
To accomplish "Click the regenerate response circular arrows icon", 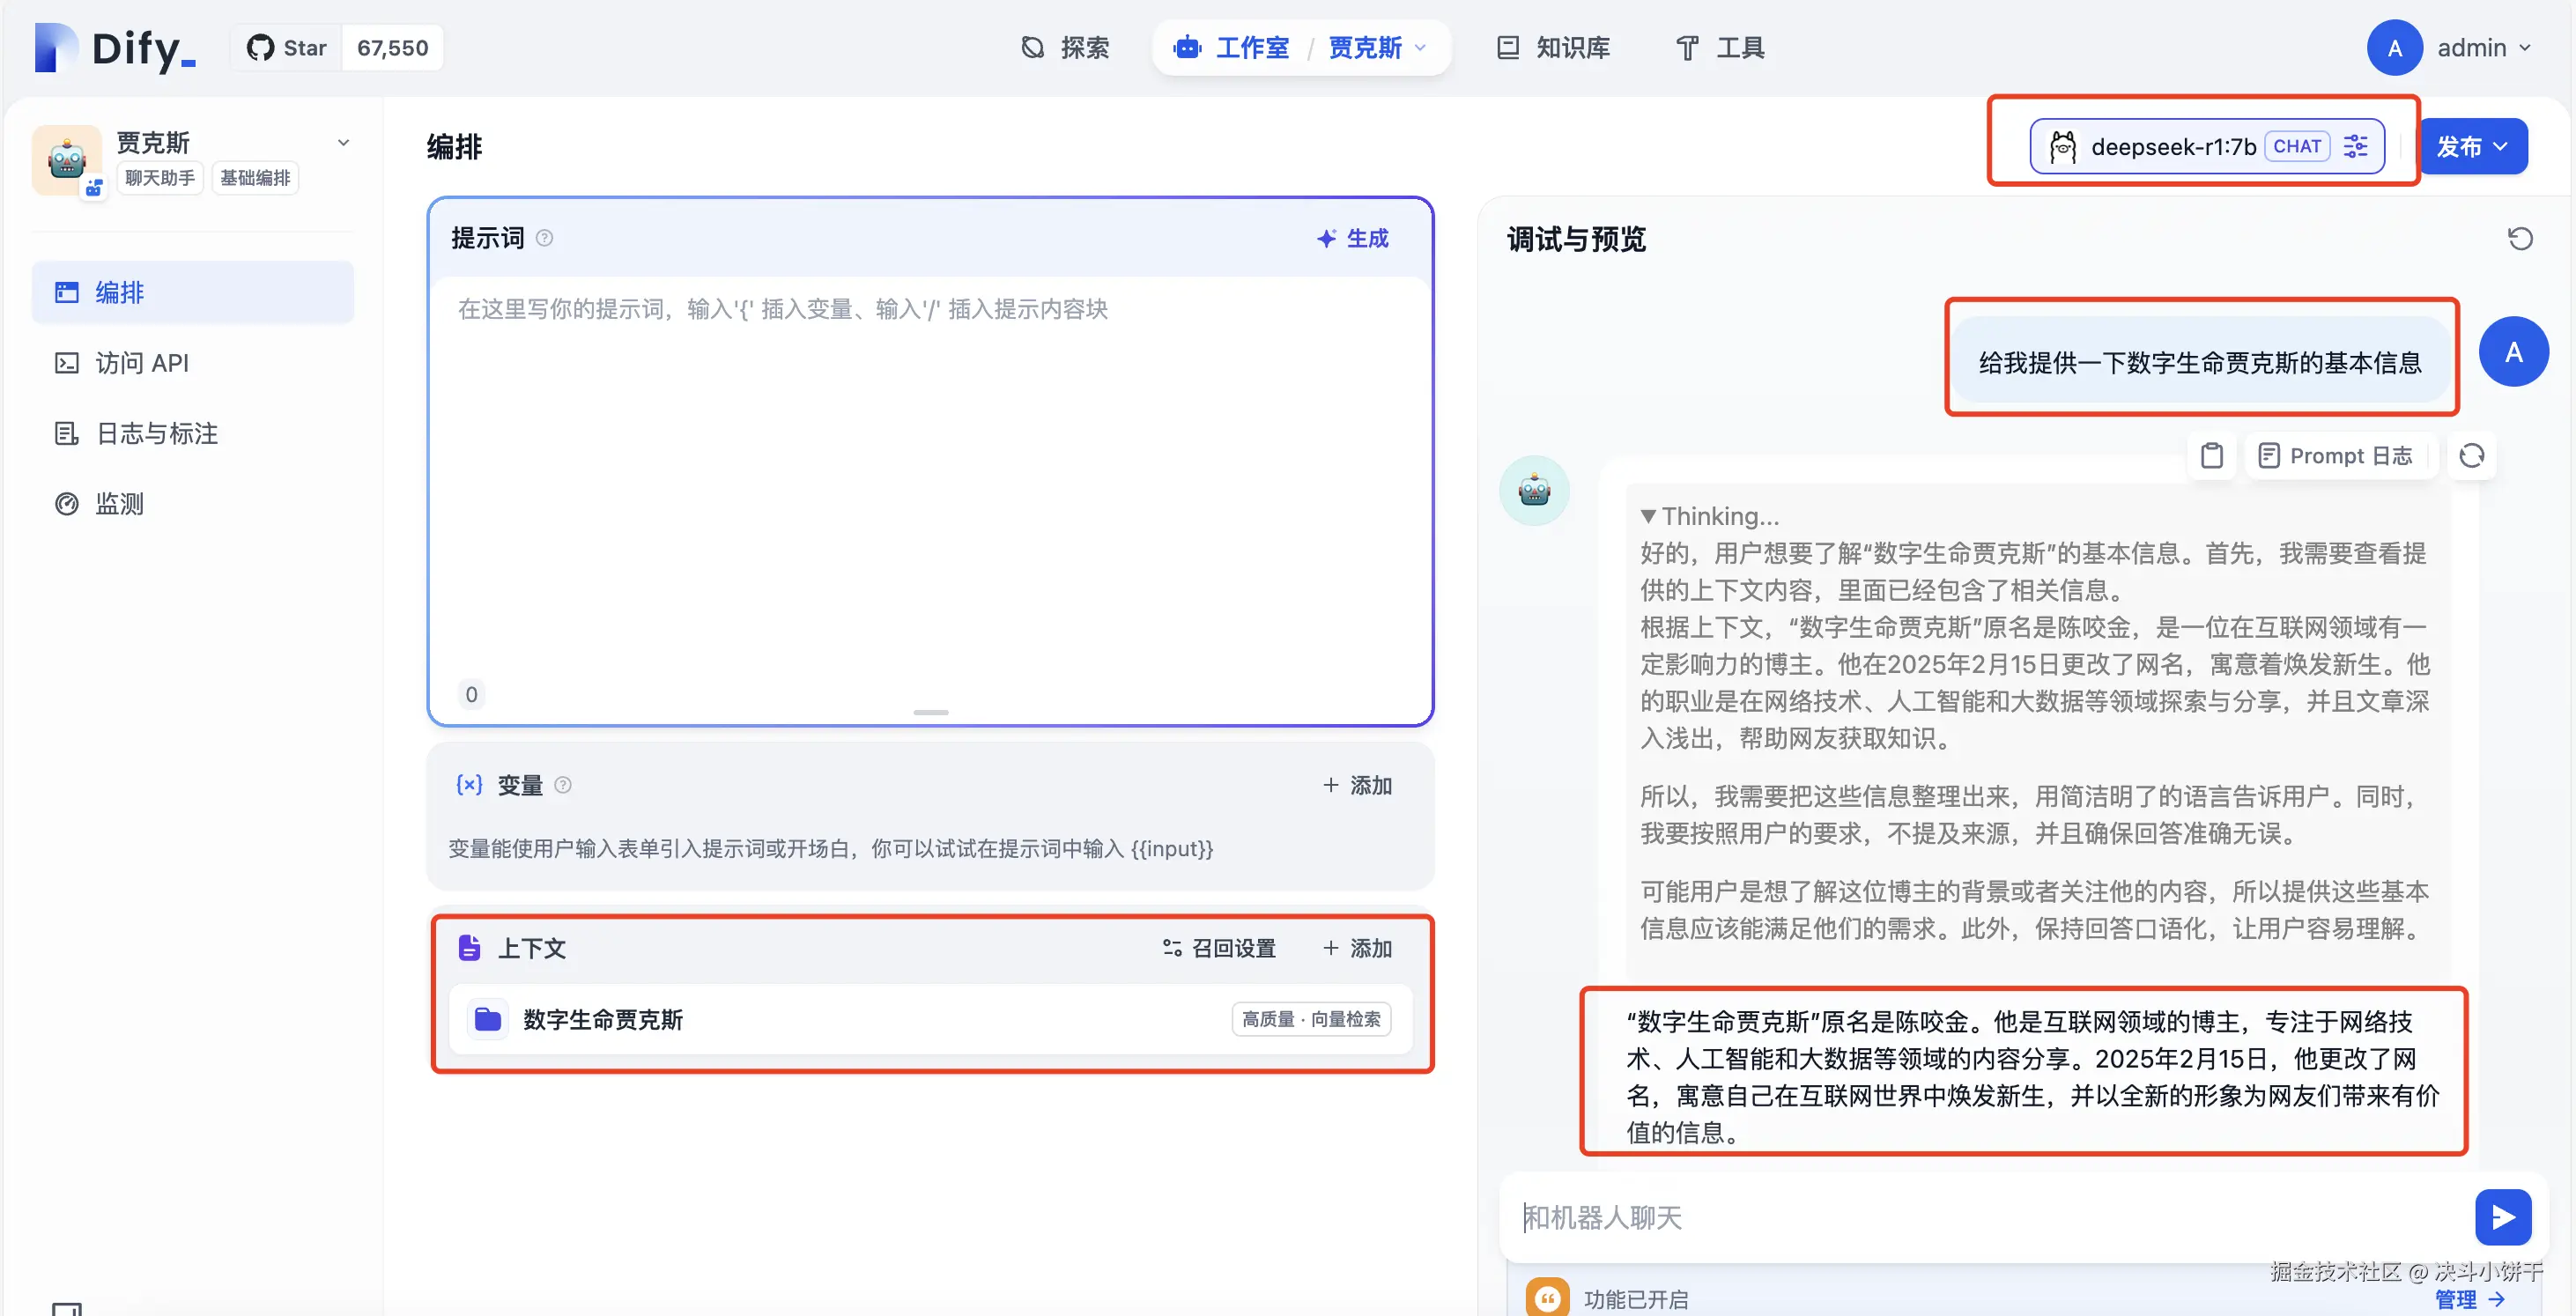I will [2471, 456].
